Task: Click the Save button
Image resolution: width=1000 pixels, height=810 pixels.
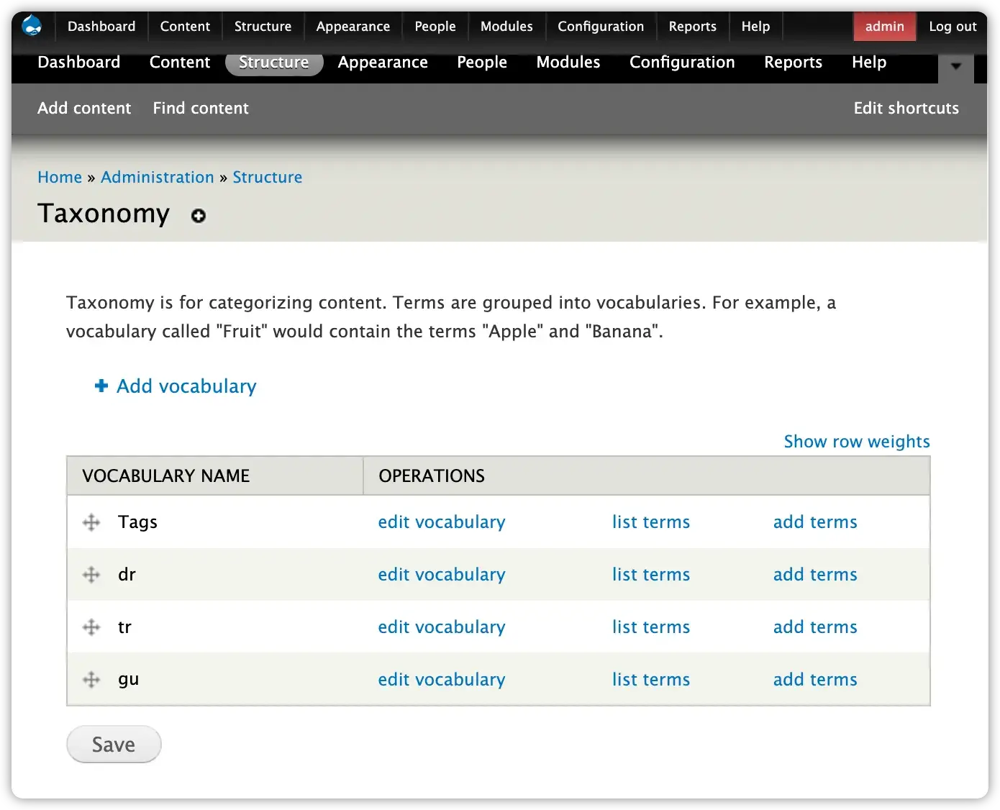Action: 113,745
